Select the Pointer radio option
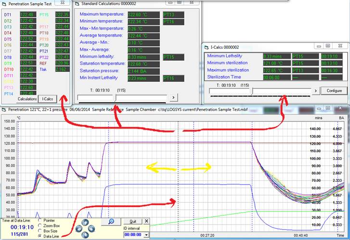Image resolution: width=350 pixels, height=240 pixels. (x=39, y=219)
